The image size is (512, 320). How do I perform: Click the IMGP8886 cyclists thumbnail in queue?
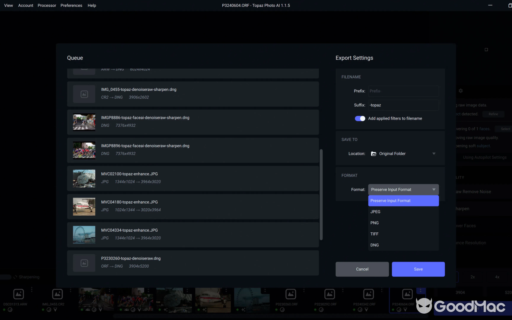tap(84, 122)
